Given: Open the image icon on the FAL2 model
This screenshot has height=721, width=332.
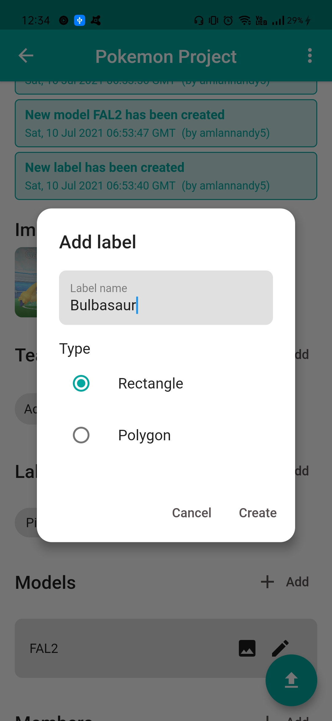Looking at the screenshot, I should pyautogui.click(x=247, y=648).
